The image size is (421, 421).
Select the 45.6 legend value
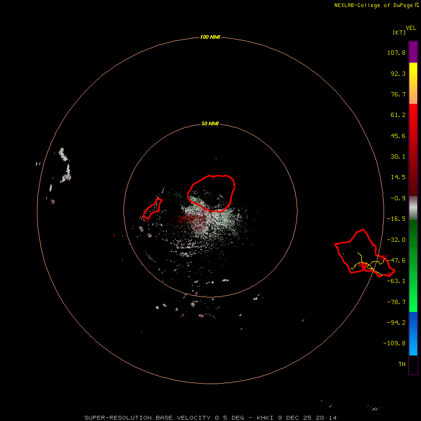click(398, 136)
